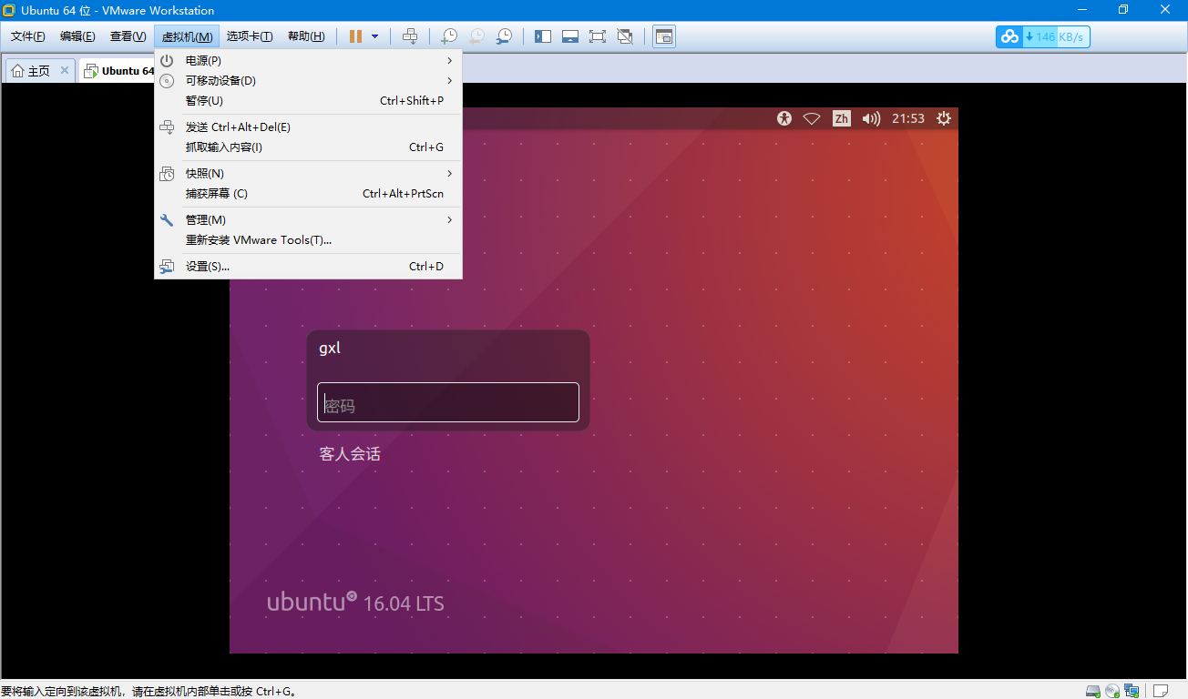
Task: Click the disc icon beside 可移动设备(D)
Action: [167, 80]
